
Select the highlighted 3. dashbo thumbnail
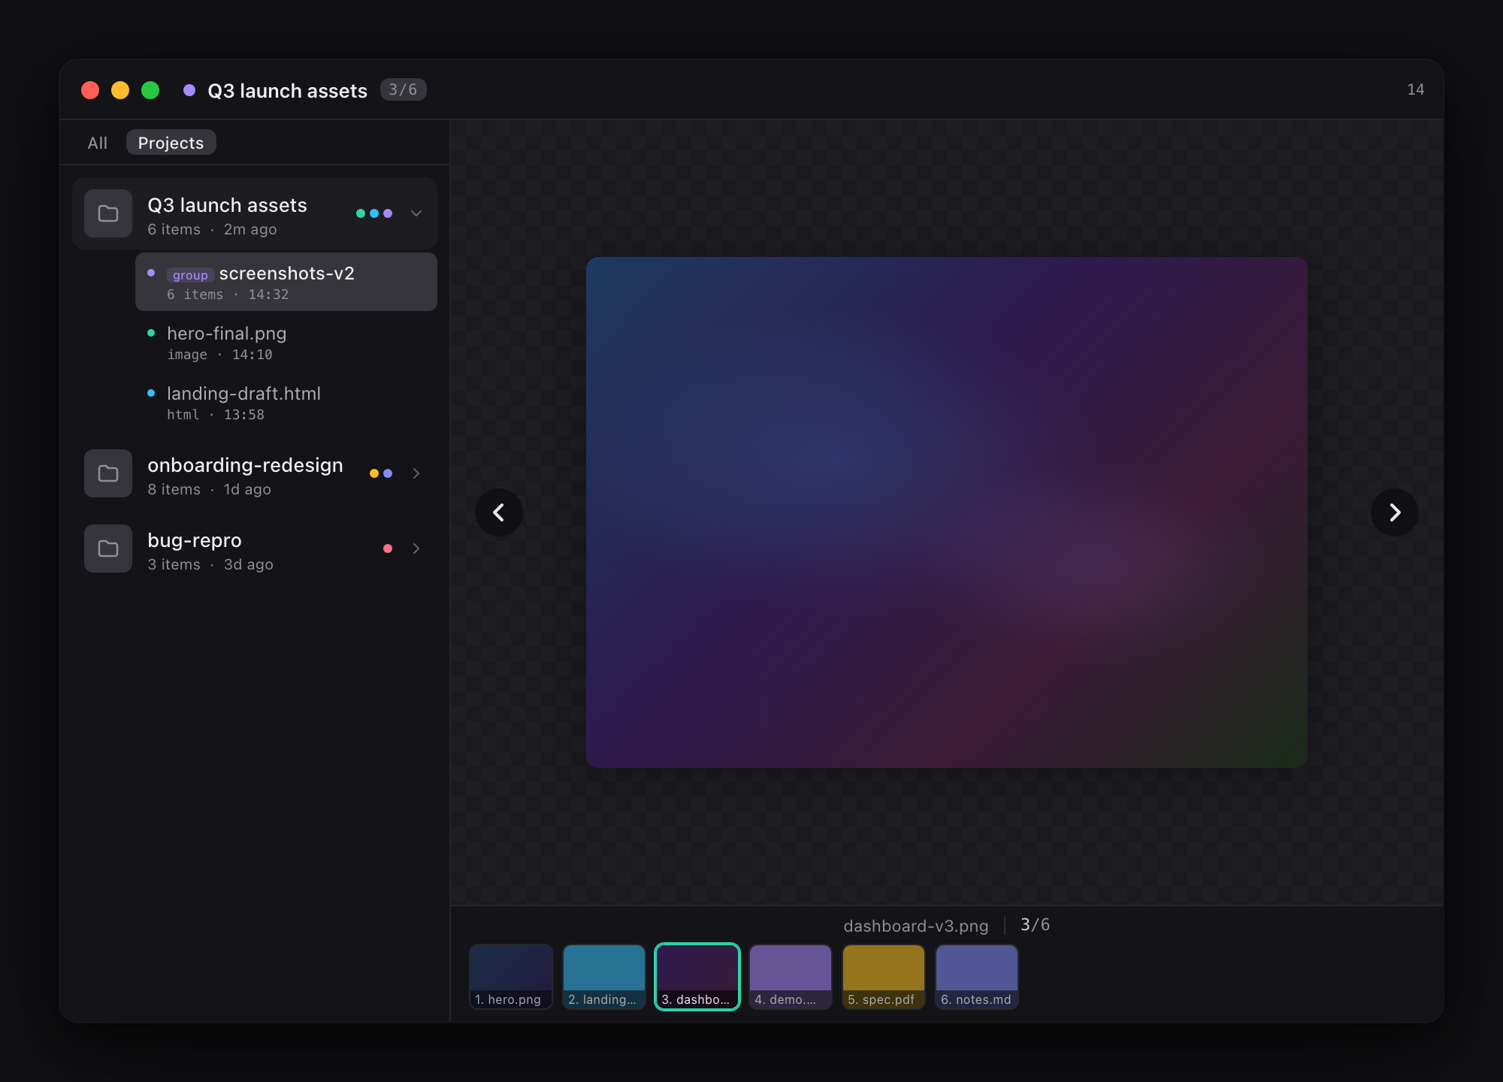click(697, 977)
